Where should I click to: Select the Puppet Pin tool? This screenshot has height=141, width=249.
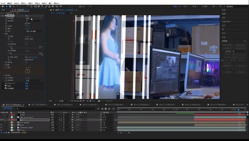(61, 6)
